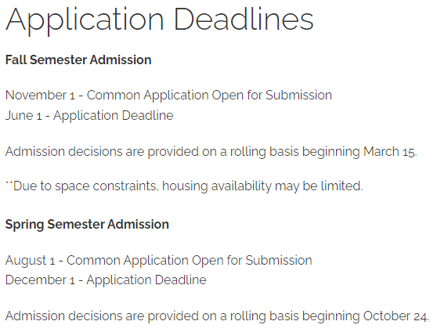Click the sentence mentioning March 15

point(211,152)
